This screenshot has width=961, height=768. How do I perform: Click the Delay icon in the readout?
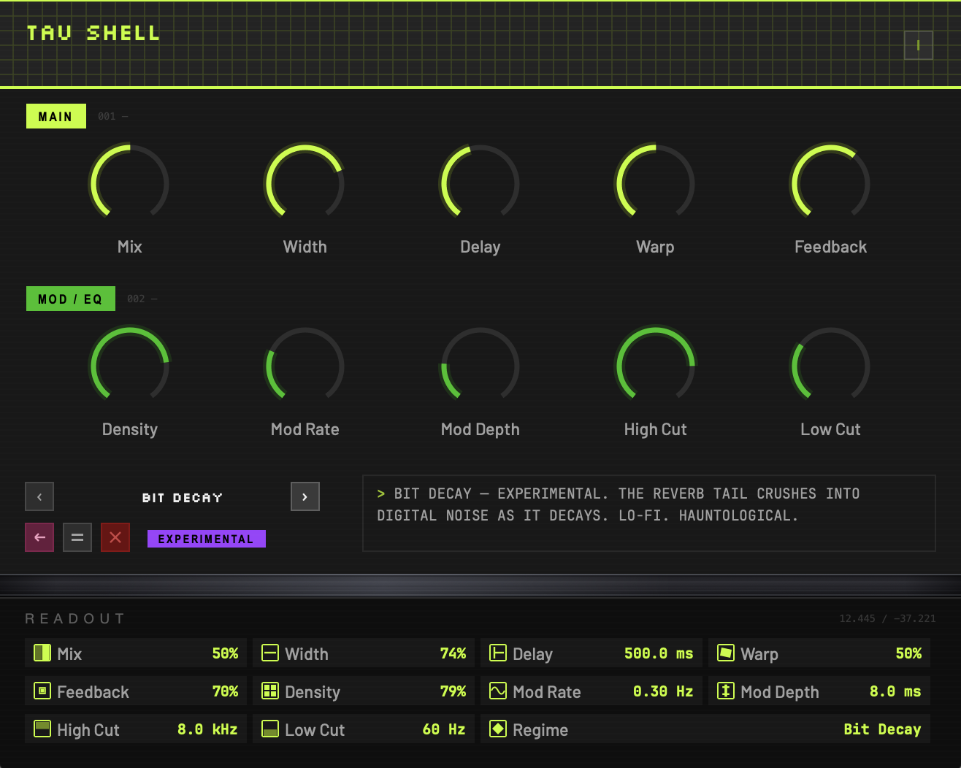pyautogui.click(x=498, y=653)
